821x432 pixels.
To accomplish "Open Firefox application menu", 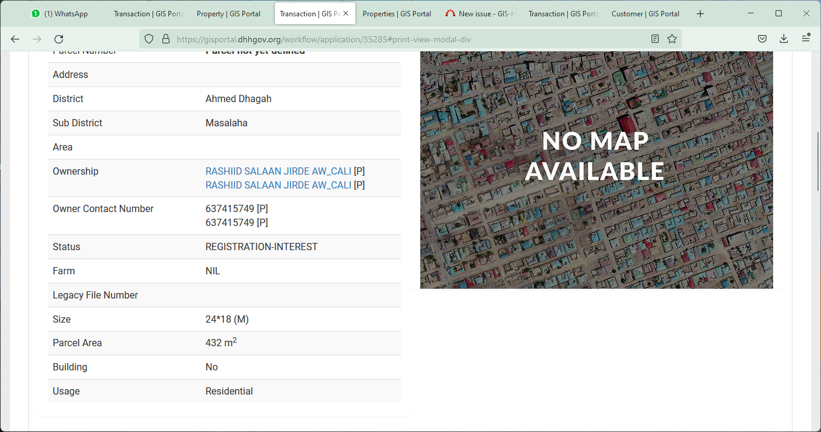I will tap(806, 38).
